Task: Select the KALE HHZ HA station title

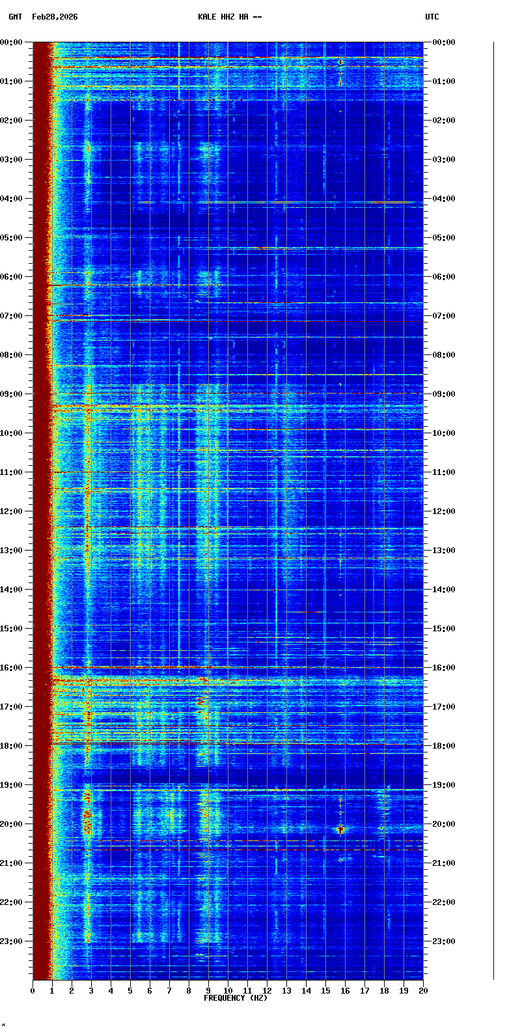Action: point(230,17)
